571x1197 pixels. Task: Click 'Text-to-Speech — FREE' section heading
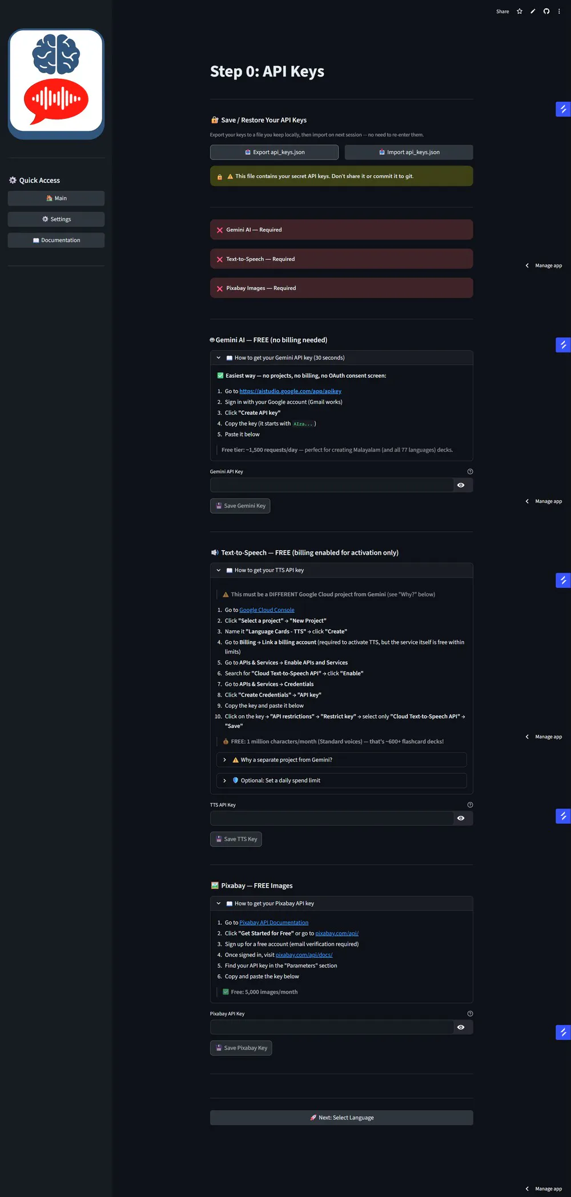[304, 553]
